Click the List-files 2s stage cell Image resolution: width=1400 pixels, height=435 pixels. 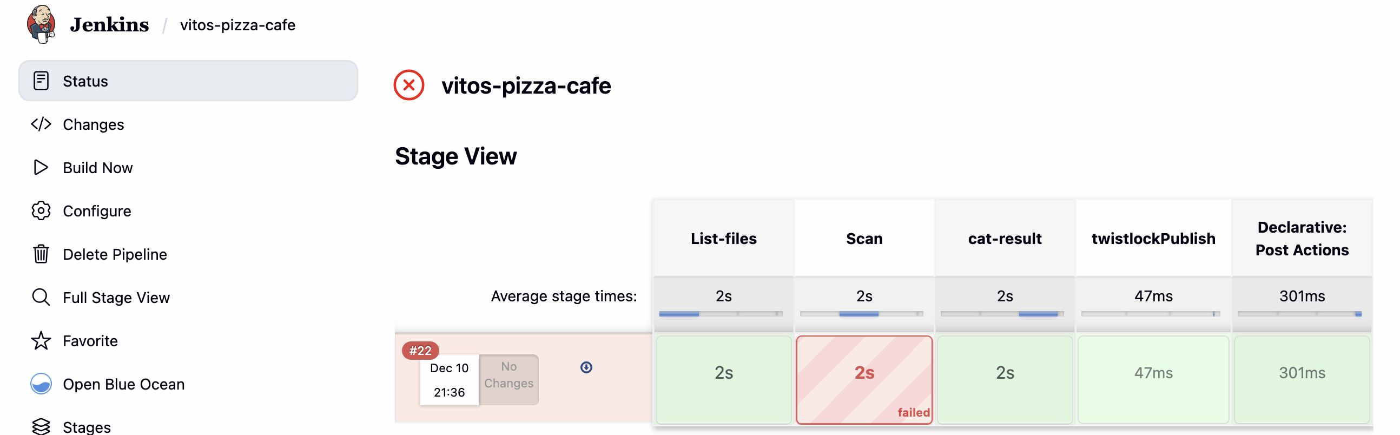coord(723,379)
